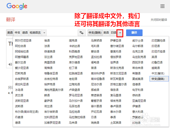170x131 pixels.
Task: Choose 意大利语 from the language list
Action: tap(138, 112)
